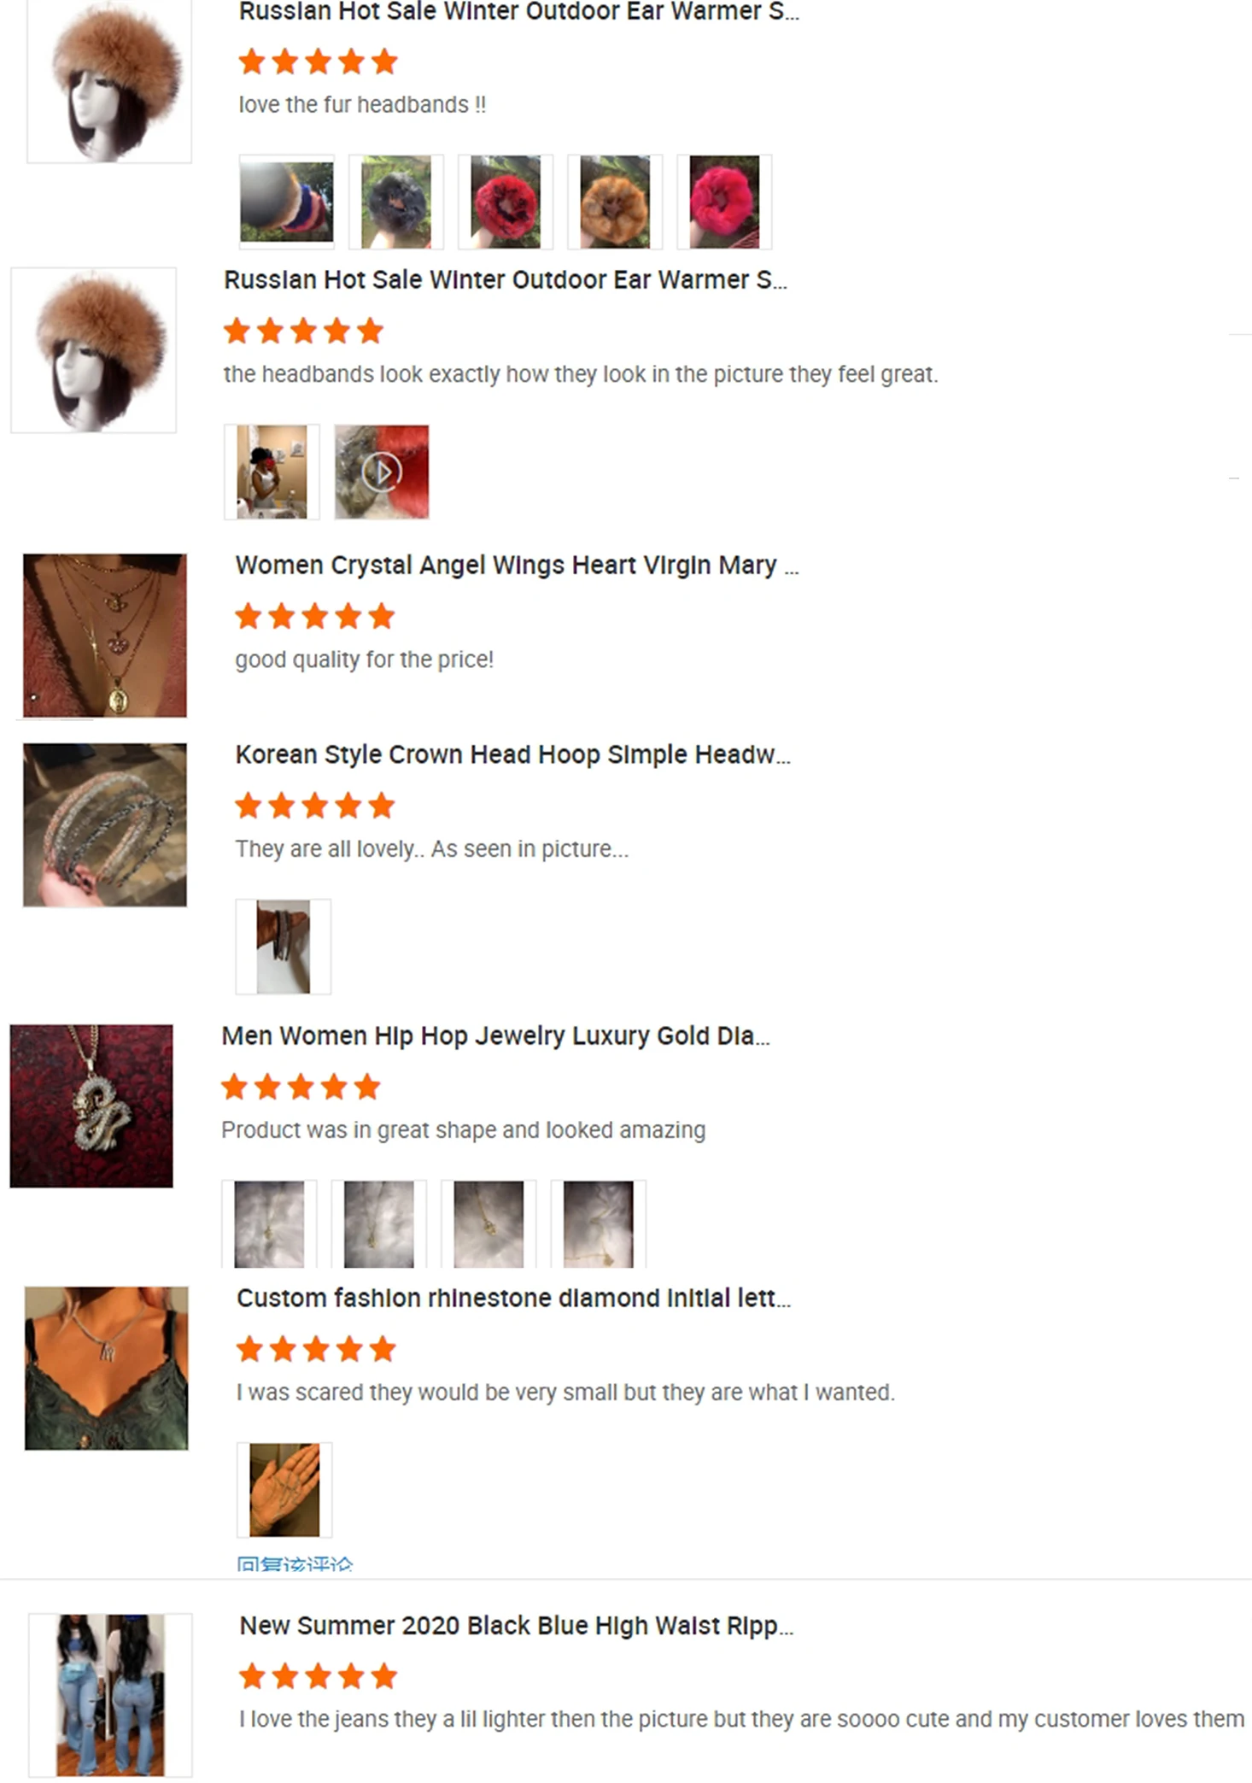Open the Women Crystal Angel Wings product title

click(x=517, y=566)
